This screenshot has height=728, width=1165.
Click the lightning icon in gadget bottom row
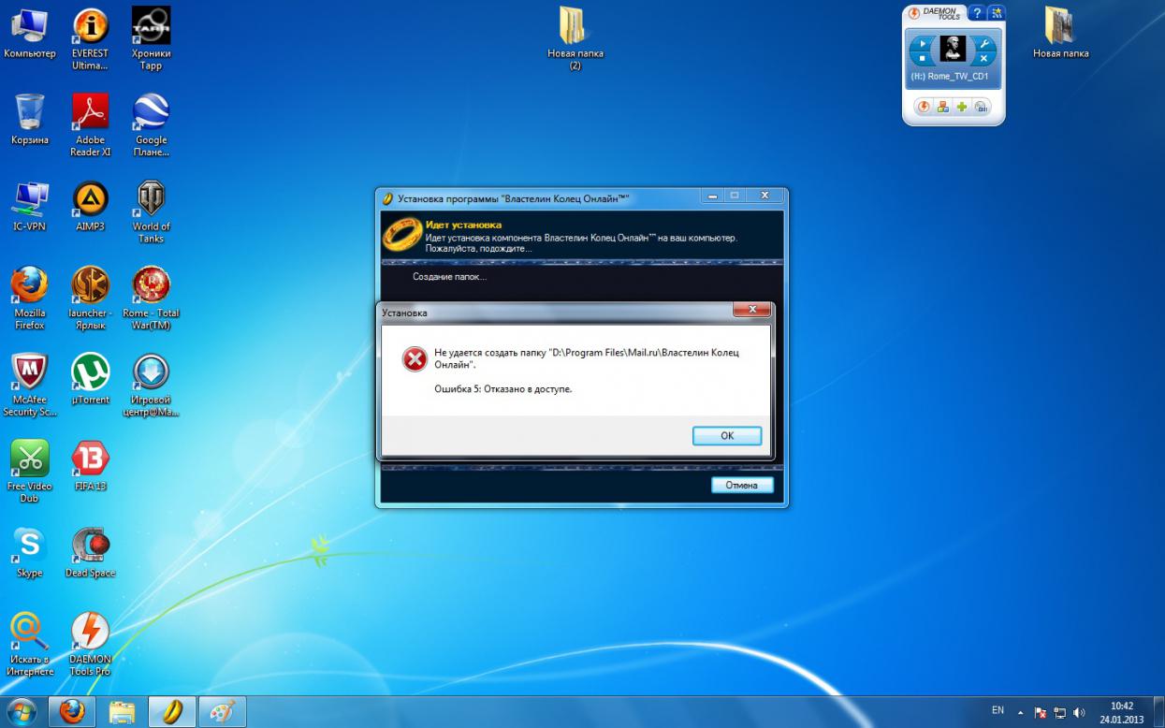(x=923, y=107)
